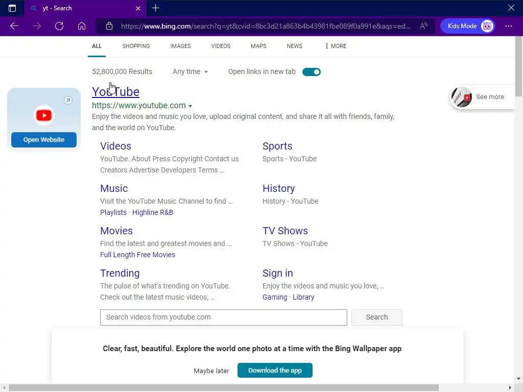Switch to the IMAGES tab
The image size is (523, 392).
(180, 46)
